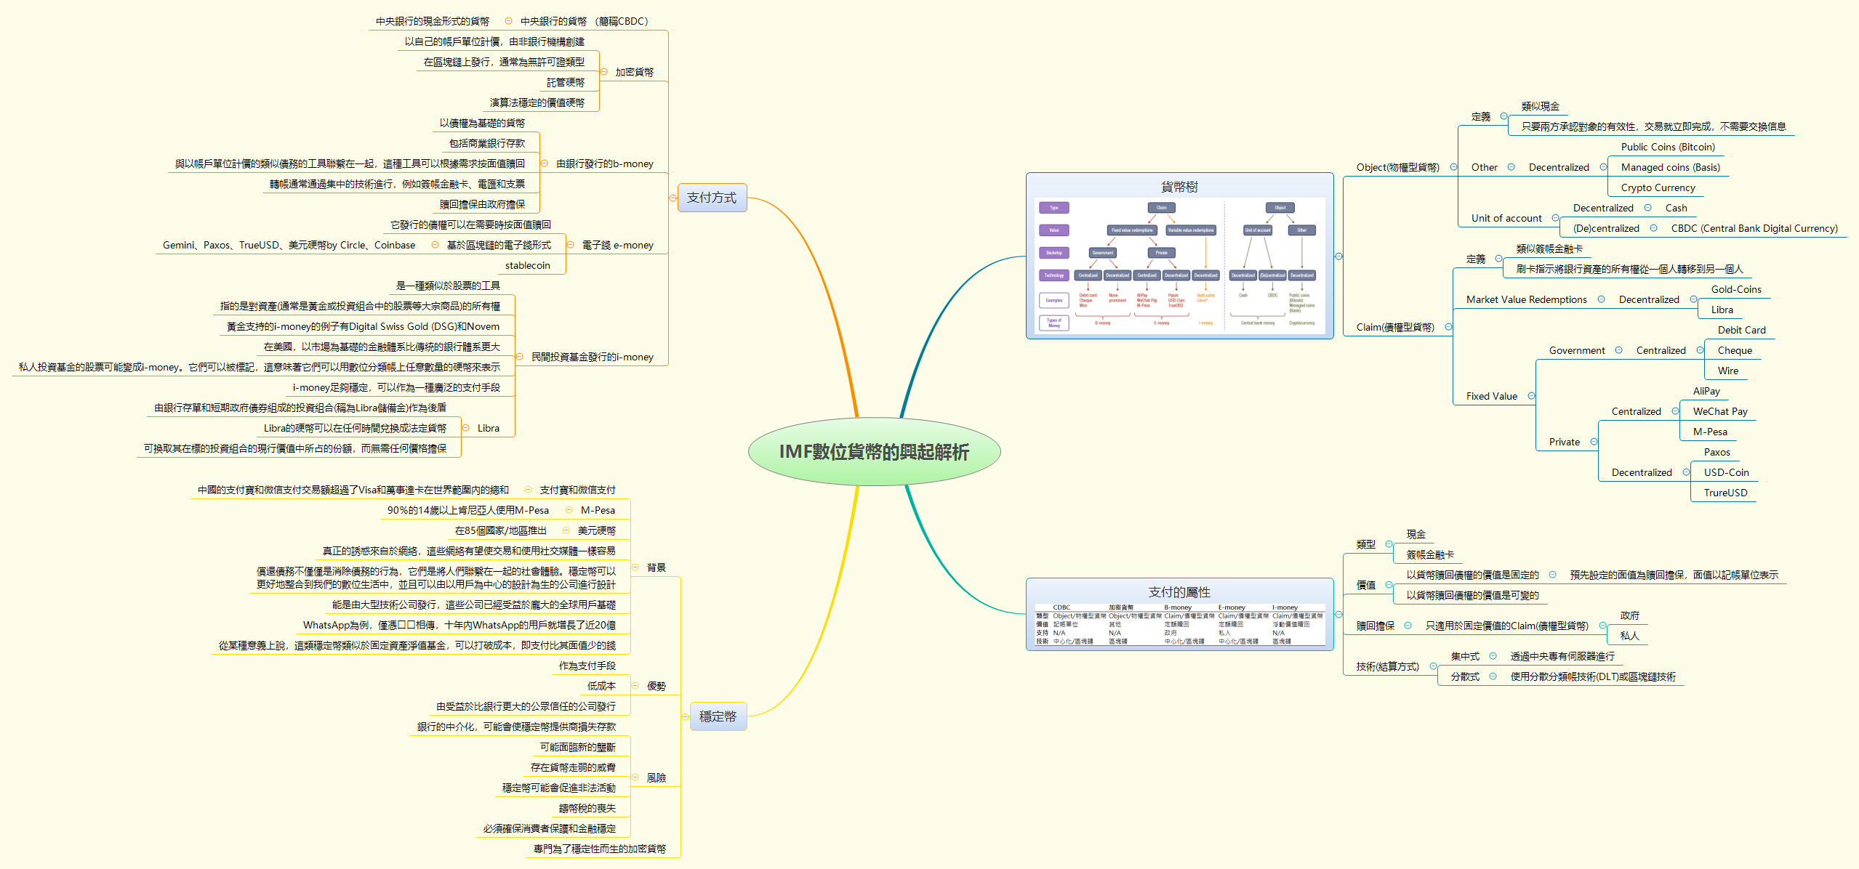Collapse the 支付方式 branch
The height and width of the screenshot is (869, 1859).
click(x=672, y=198)
